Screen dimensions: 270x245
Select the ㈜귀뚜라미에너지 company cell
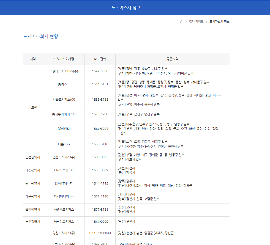64,114
